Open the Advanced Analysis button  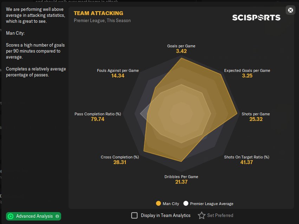(x=34, y=216)
